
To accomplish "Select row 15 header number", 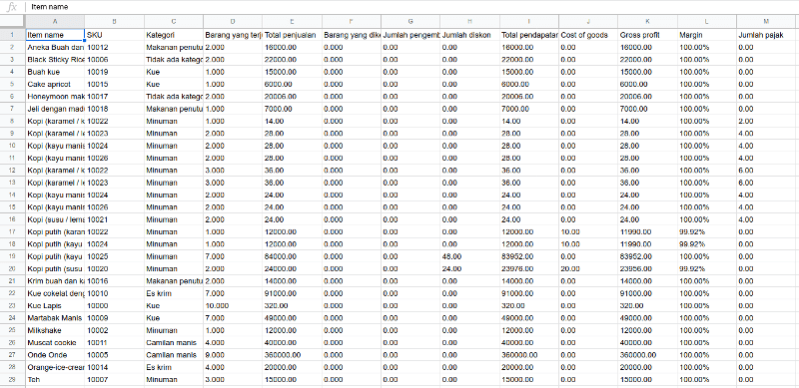I will 12,207.
